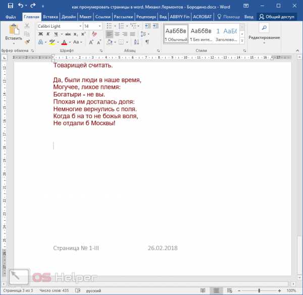303x295 pixels.
Task: Decrease the font size
Action: (99, 42)
